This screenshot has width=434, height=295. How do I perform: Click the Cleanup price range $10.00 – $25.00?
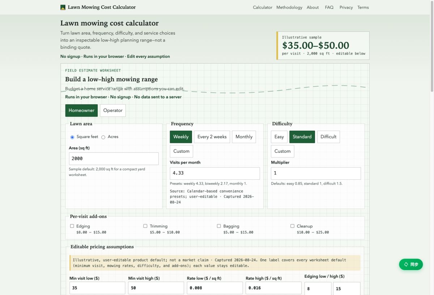313,233
